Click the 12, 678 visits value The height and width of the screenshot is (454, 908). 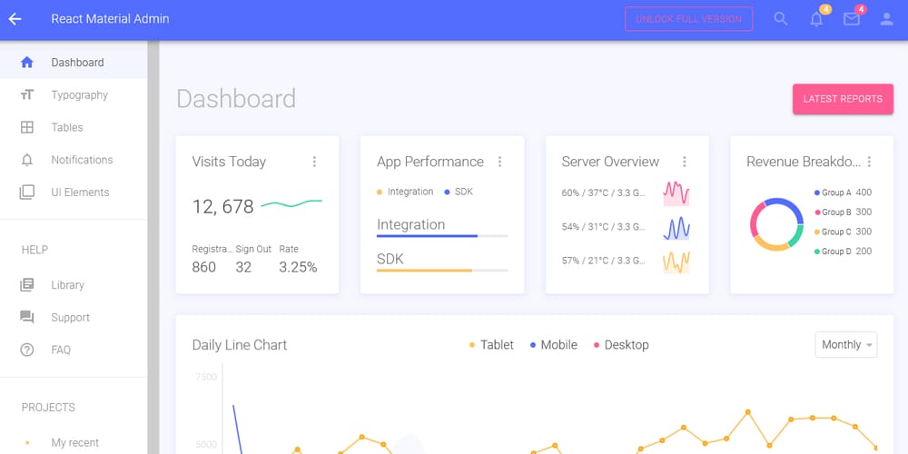[x=223, y=207]
